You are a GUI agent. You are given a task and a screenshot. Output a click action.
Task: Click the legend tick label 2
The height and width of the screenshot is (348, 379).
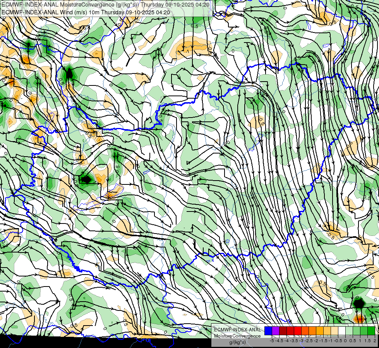coord(375,341)
